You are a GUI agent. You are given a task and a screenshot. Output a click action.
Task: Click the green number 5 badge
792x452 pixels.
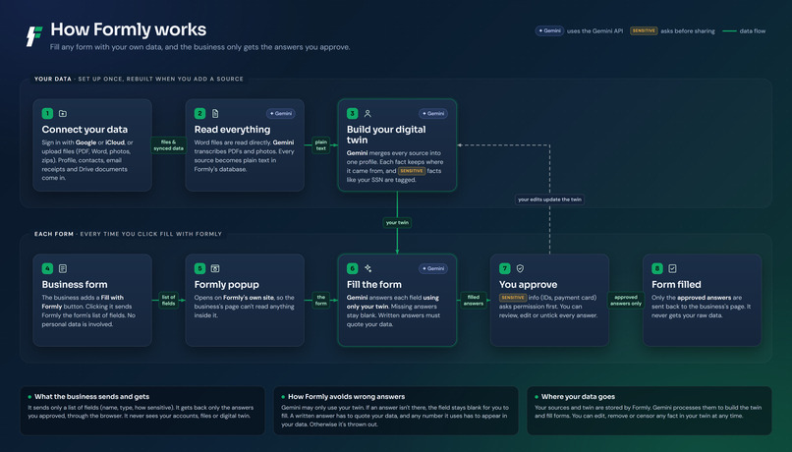click(200, 268)
